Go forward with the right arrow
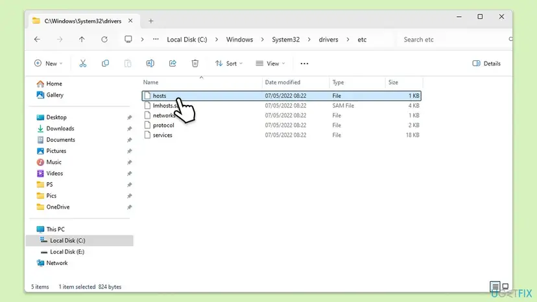This screenshot has width=537, height=302. 60,40
